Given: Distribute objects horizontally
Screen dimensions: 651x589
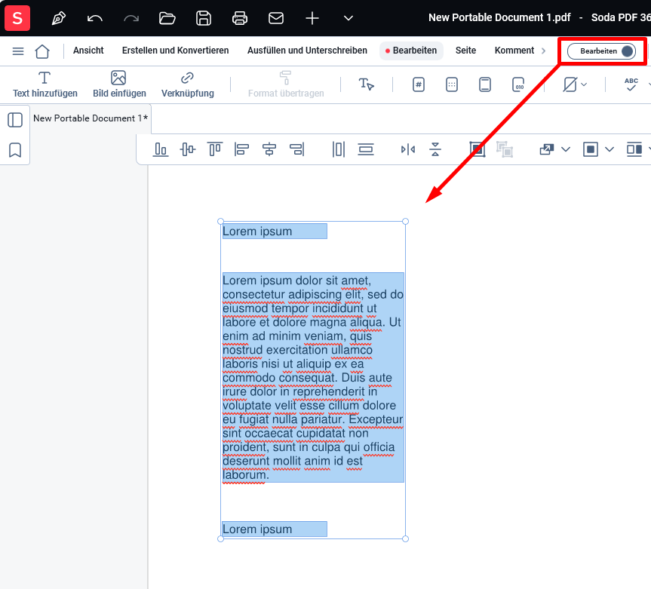Looking at the screenshot, I should [339, 149].
